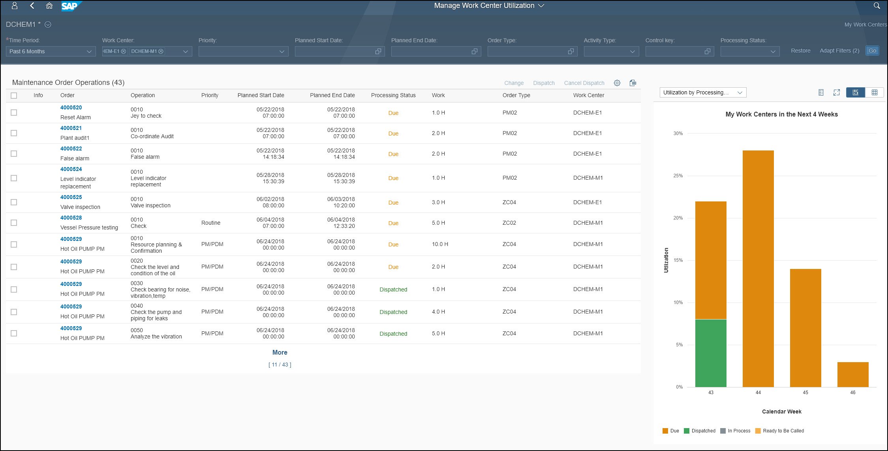The width and height of the screenshot is (888, 451).
Task: Expand the Utilization by Processing dropdown
Action: tap(742, 93)
